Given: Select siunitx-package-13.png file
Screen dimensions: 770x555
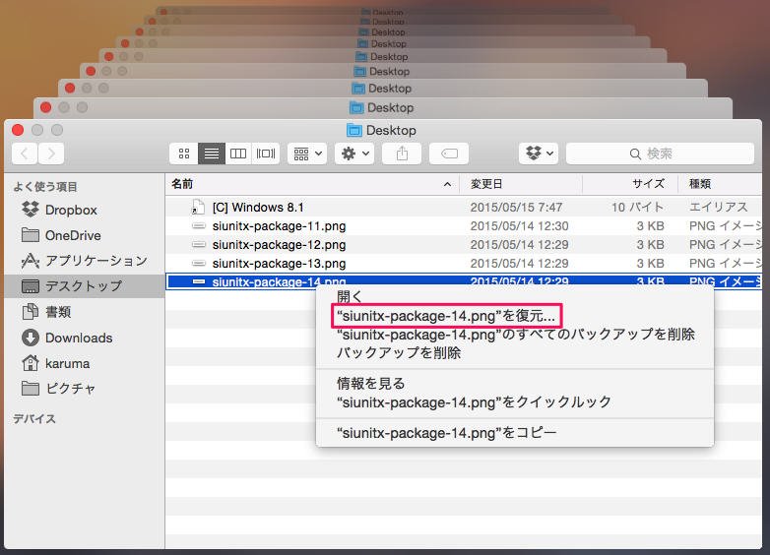Looking at the screenshot, I should [464, 264].
